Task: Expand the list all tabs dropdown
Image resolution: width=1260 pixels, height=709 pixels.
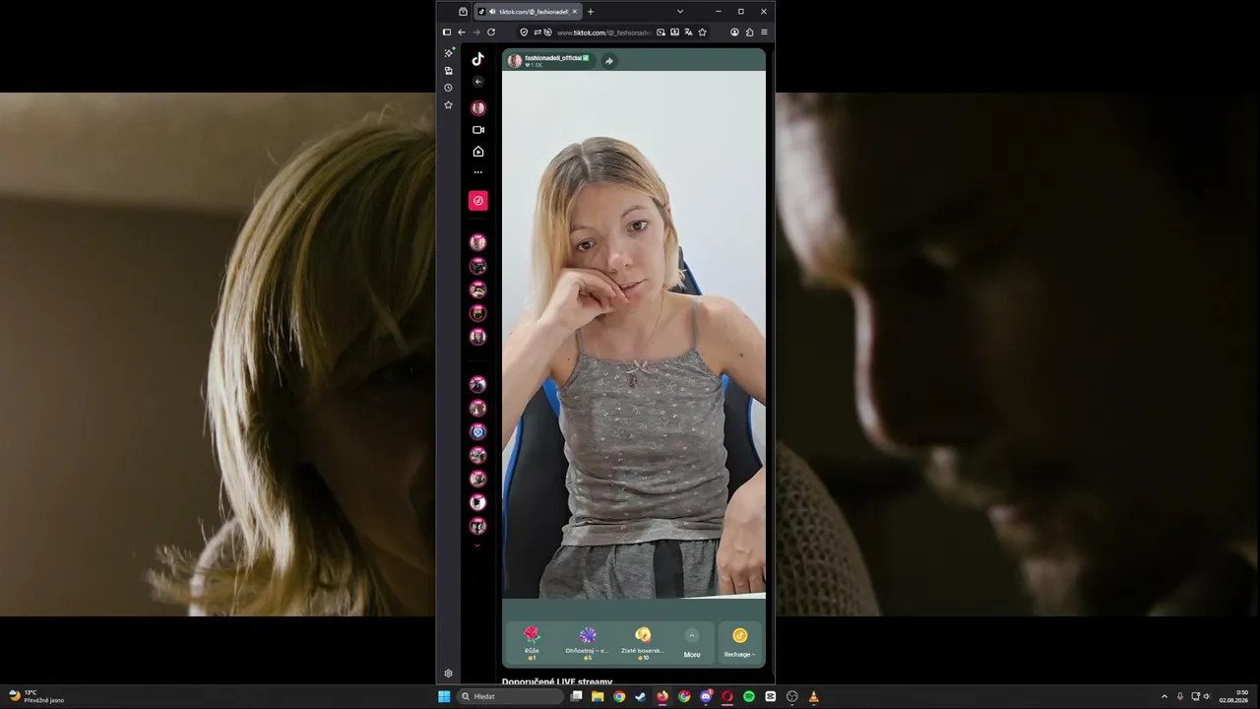Action: point(679,12)
